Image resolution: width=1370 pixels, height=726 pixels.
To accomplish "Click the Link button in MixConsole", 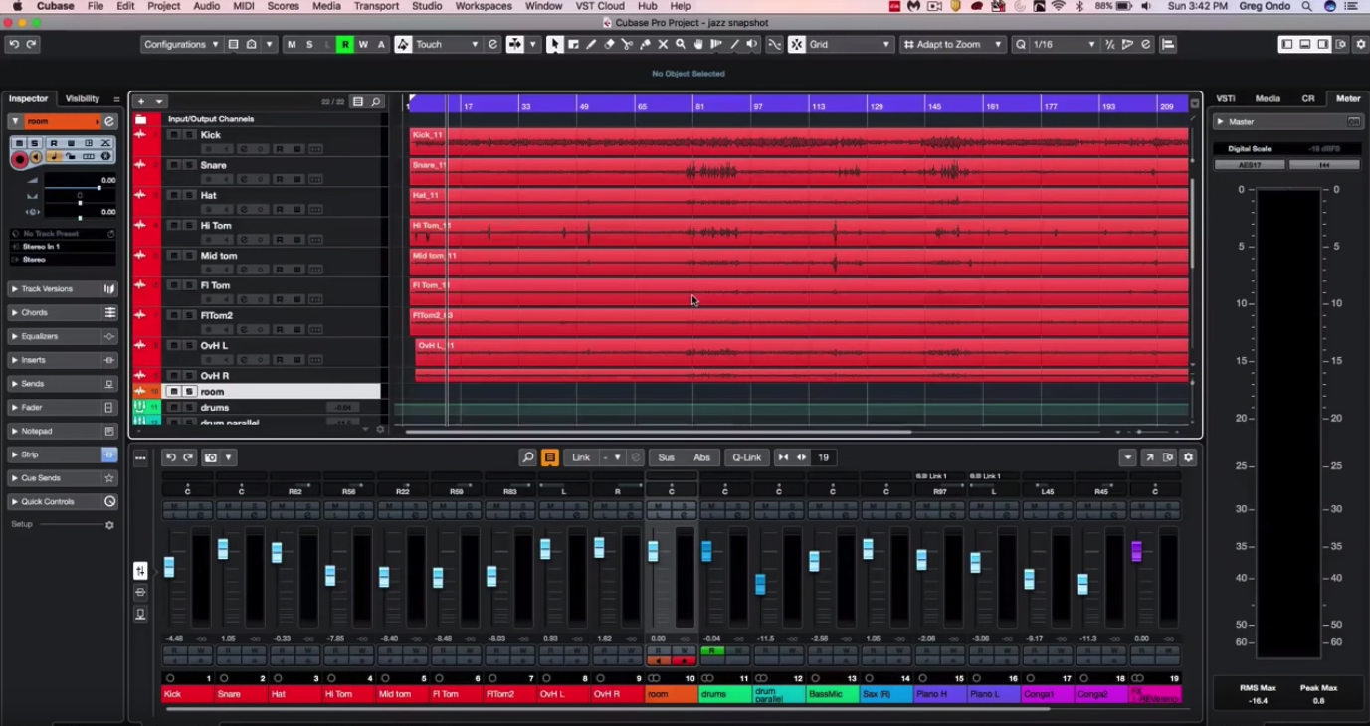I will tap(581, 457).
